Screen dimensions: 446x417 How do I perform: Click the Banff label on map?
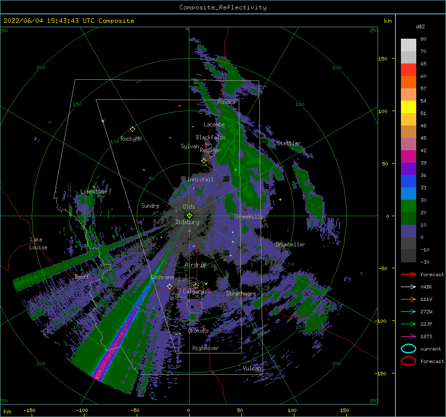click(82, 277)
